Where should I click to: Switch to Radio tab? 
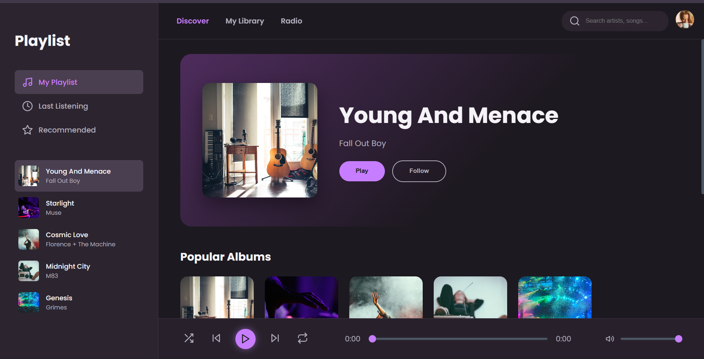(x=291, y=21)
